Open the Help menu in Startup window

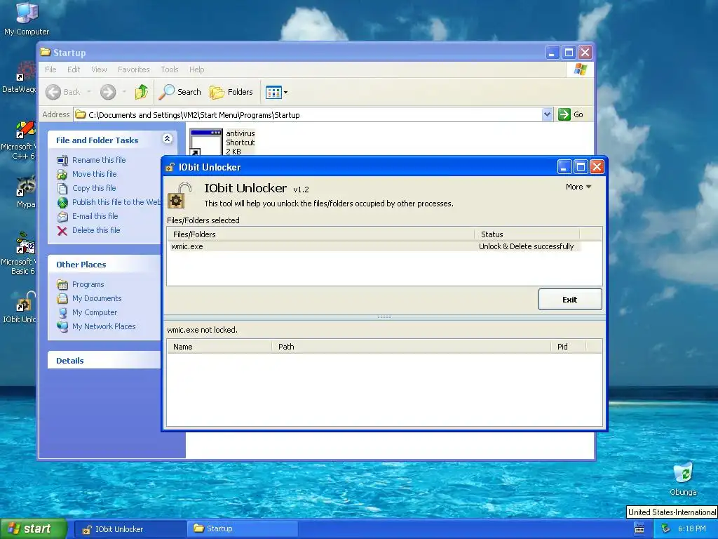[196, 69]
